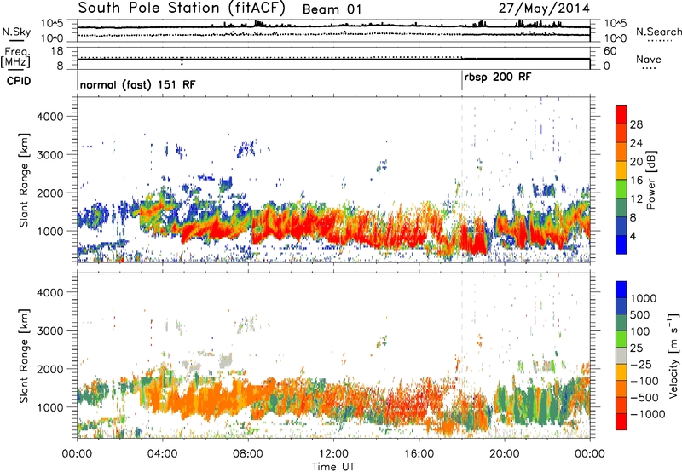
Task: Click the '1000' Velocity colorbar tick value
Action: (x=644, y=298)
